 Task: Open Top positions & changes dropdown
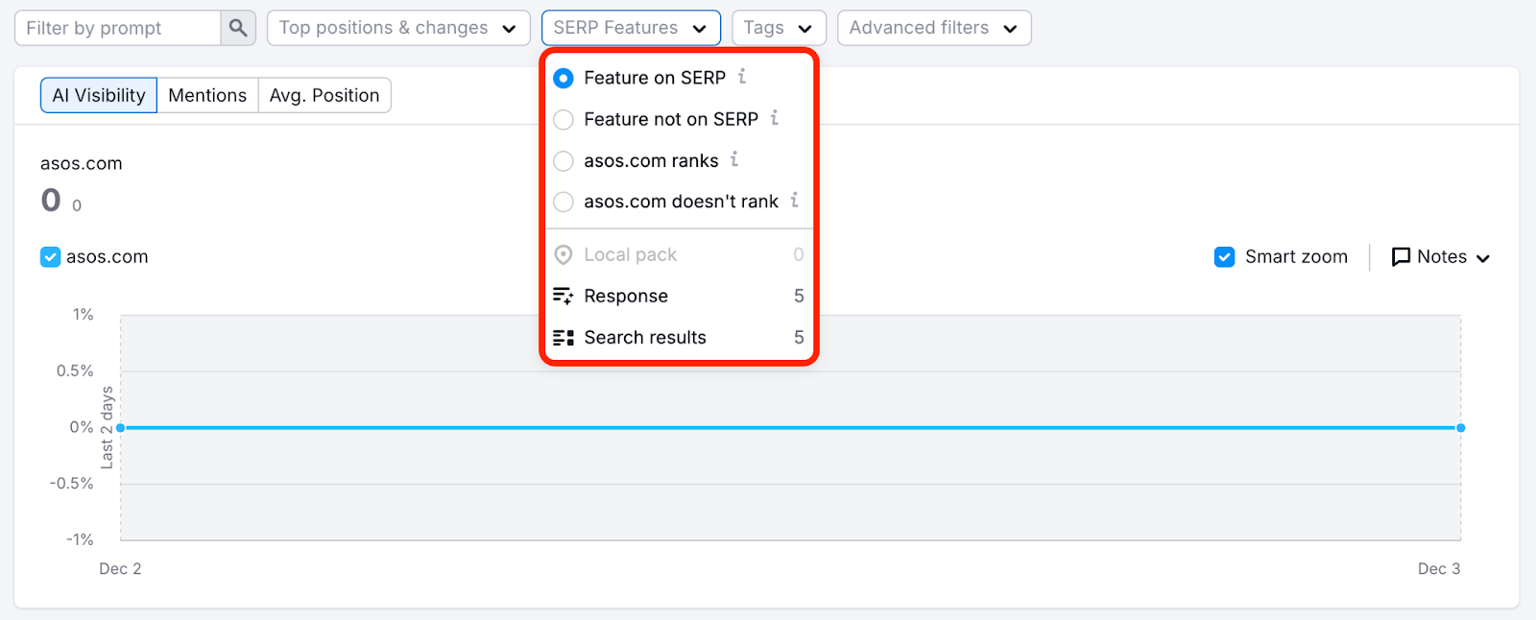398,28
